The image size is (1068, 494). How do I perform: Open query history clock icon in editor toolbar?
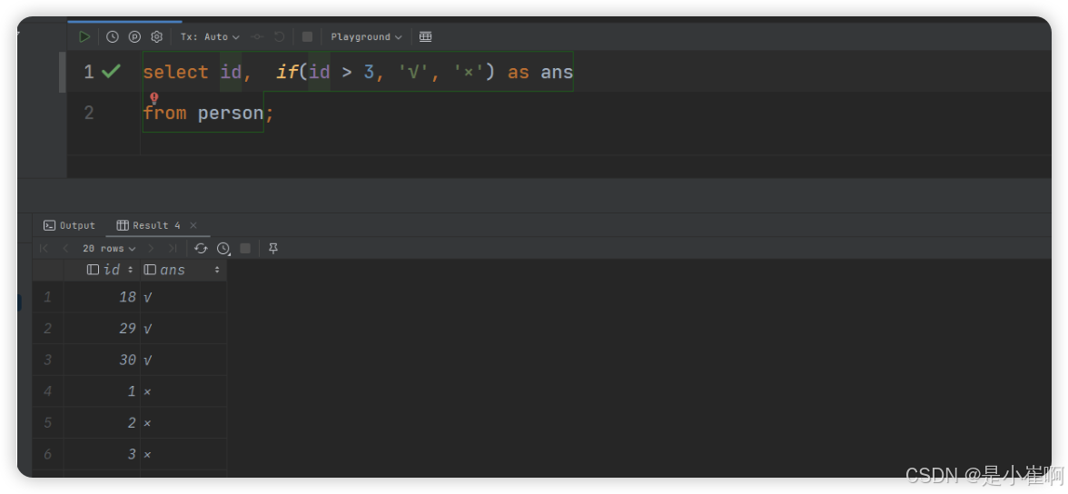(113, 37)
